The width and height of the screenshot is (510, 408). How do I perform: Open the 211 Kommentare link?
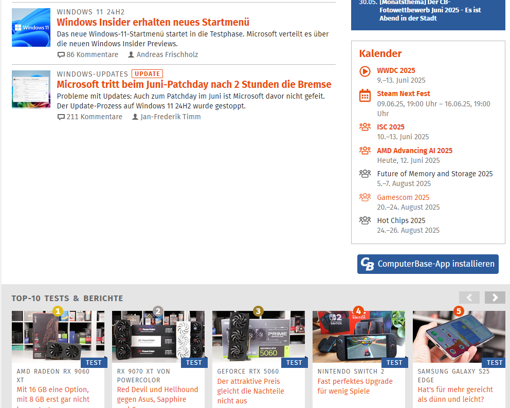click(94, 117)
